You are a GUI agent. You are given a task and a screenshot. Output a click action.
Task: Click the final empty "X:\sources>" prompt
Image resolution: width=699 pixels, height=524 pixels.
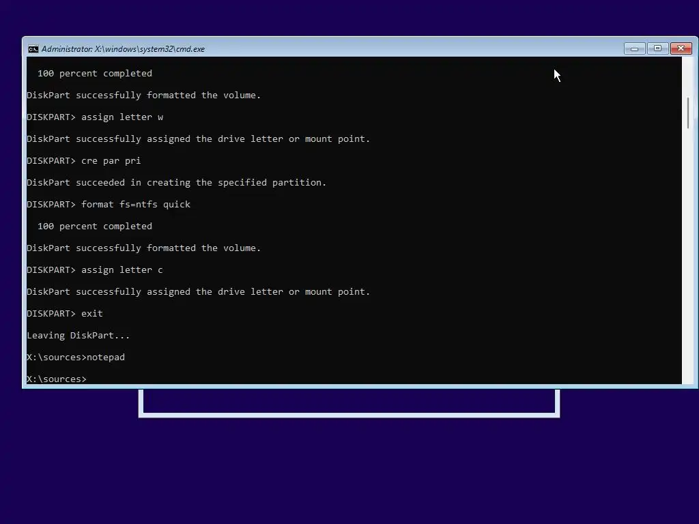[57, 379]
